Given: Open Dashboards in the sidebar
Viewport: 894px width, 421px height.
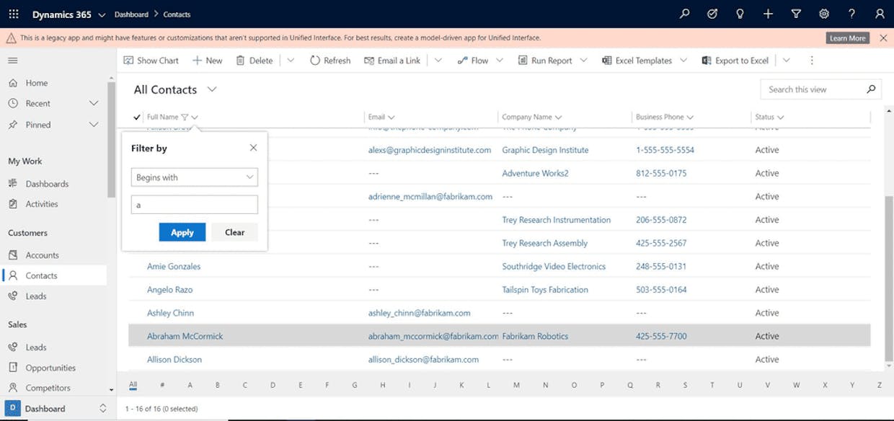Looking at the screenshot, I should click(47, 184).
